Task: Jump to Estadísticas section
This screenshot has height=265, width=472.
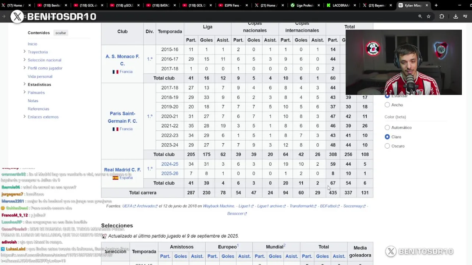Action: (39, 85)
